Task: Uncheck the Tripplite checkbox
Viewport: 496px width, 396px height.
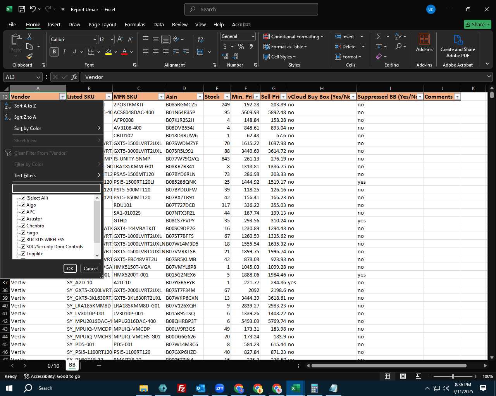Action: [23, 254]
